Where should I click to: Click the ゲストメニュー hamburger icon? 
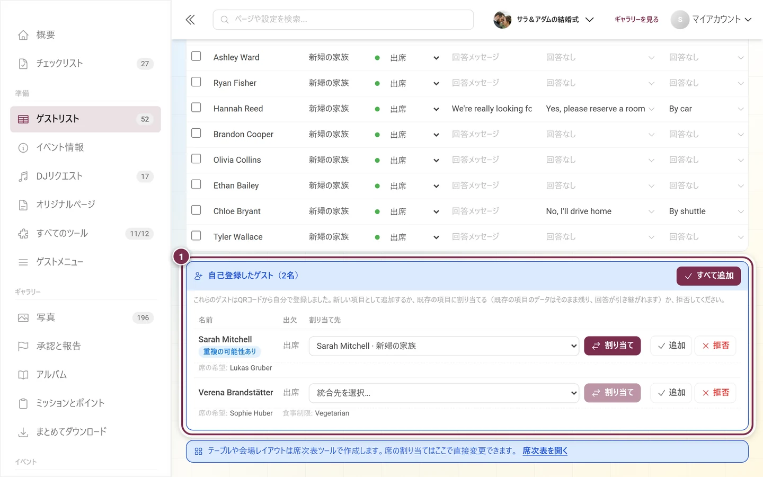coord(23,262)
